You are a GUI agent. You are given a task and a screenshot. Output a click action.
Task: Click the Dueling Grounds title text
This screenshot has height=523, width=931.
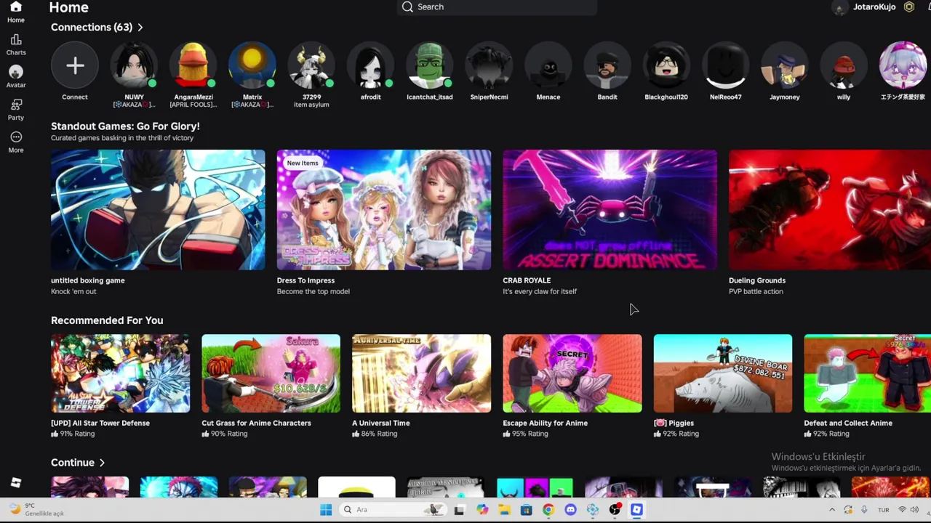point(757,280)
